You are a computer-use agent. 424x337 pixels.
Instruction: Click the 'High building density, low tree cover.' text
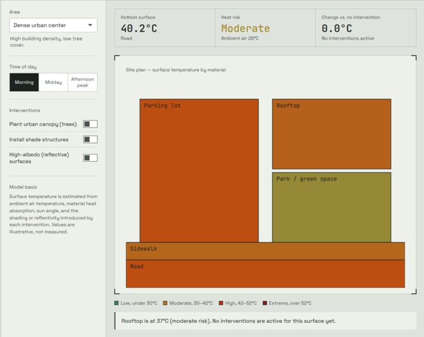pos(46,42)
